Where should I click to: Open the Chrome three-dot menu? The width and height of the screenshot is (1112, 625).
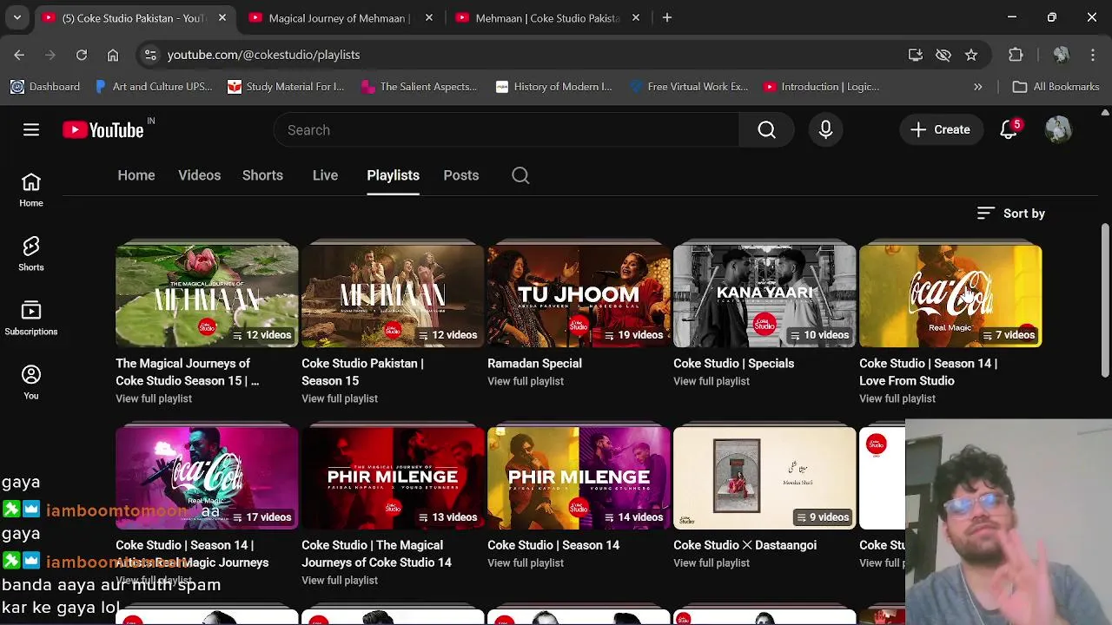[x=1093, y=55]
